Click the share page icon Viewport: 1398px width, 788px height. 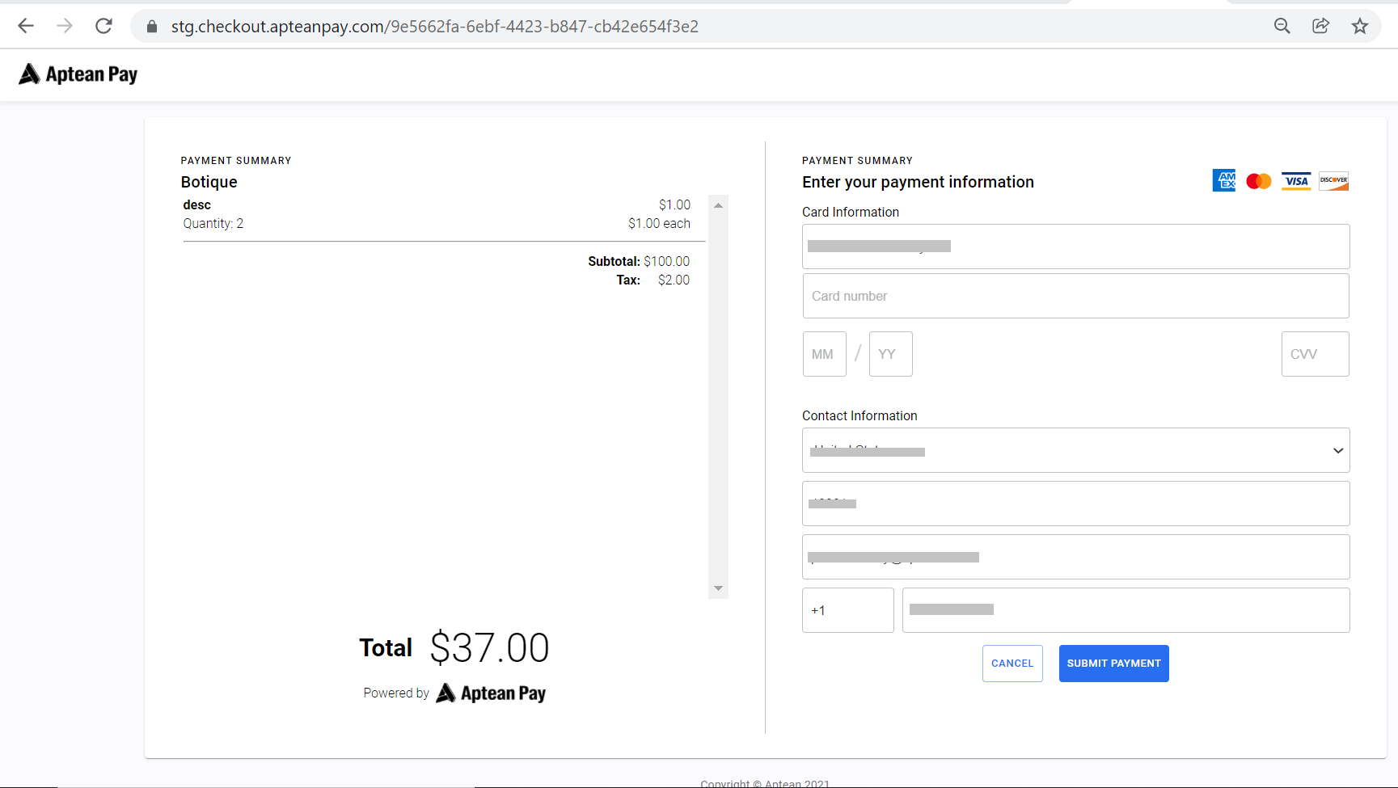click(x=1320, y=26)
